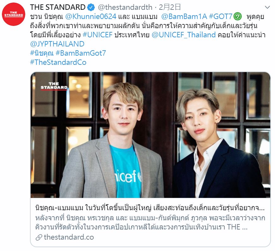The width and height of the screenshot is (275, 251).
Task: Click the @thestandardth handle
Action: [x=125, y=7]
